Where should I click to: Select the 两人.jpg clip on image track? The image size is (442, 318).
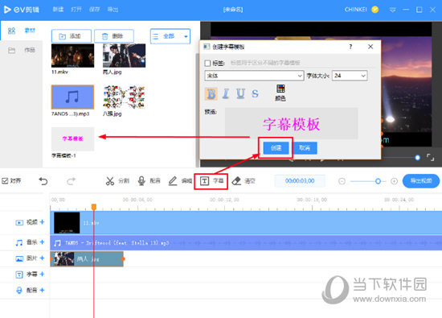[x=87, y=259]
